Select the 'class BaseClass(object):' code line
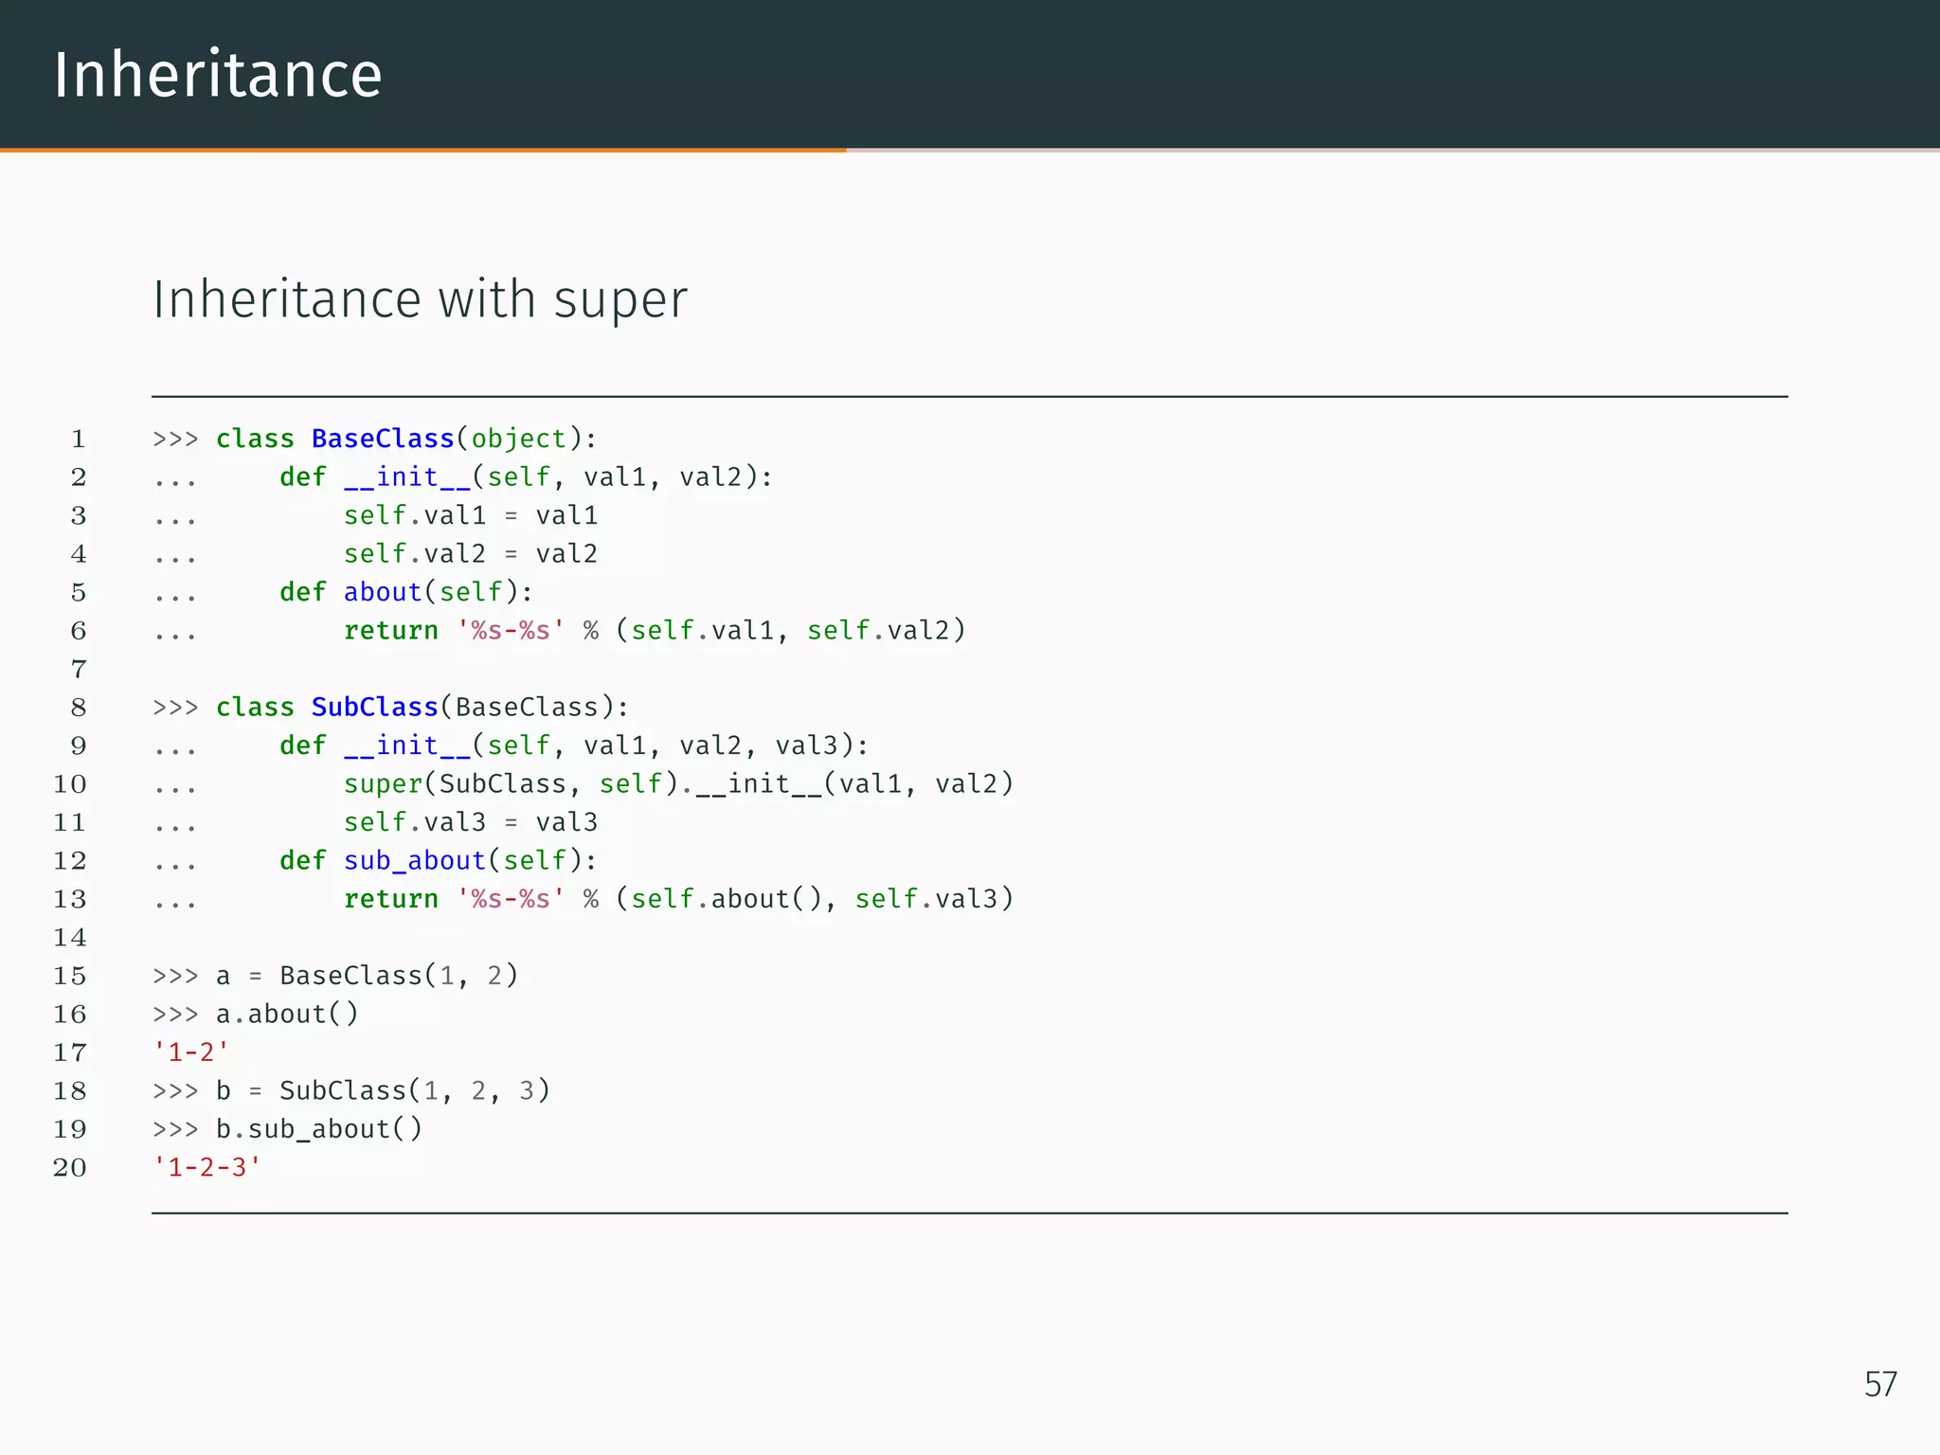 [x=375, y=439]
